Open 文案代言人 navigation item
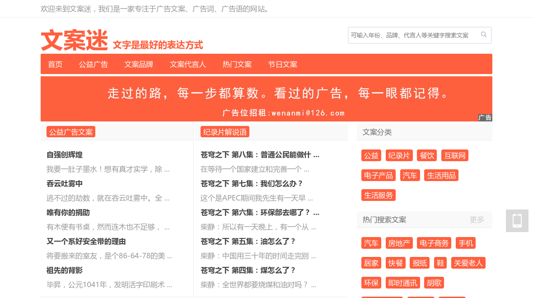 point(188,64)
